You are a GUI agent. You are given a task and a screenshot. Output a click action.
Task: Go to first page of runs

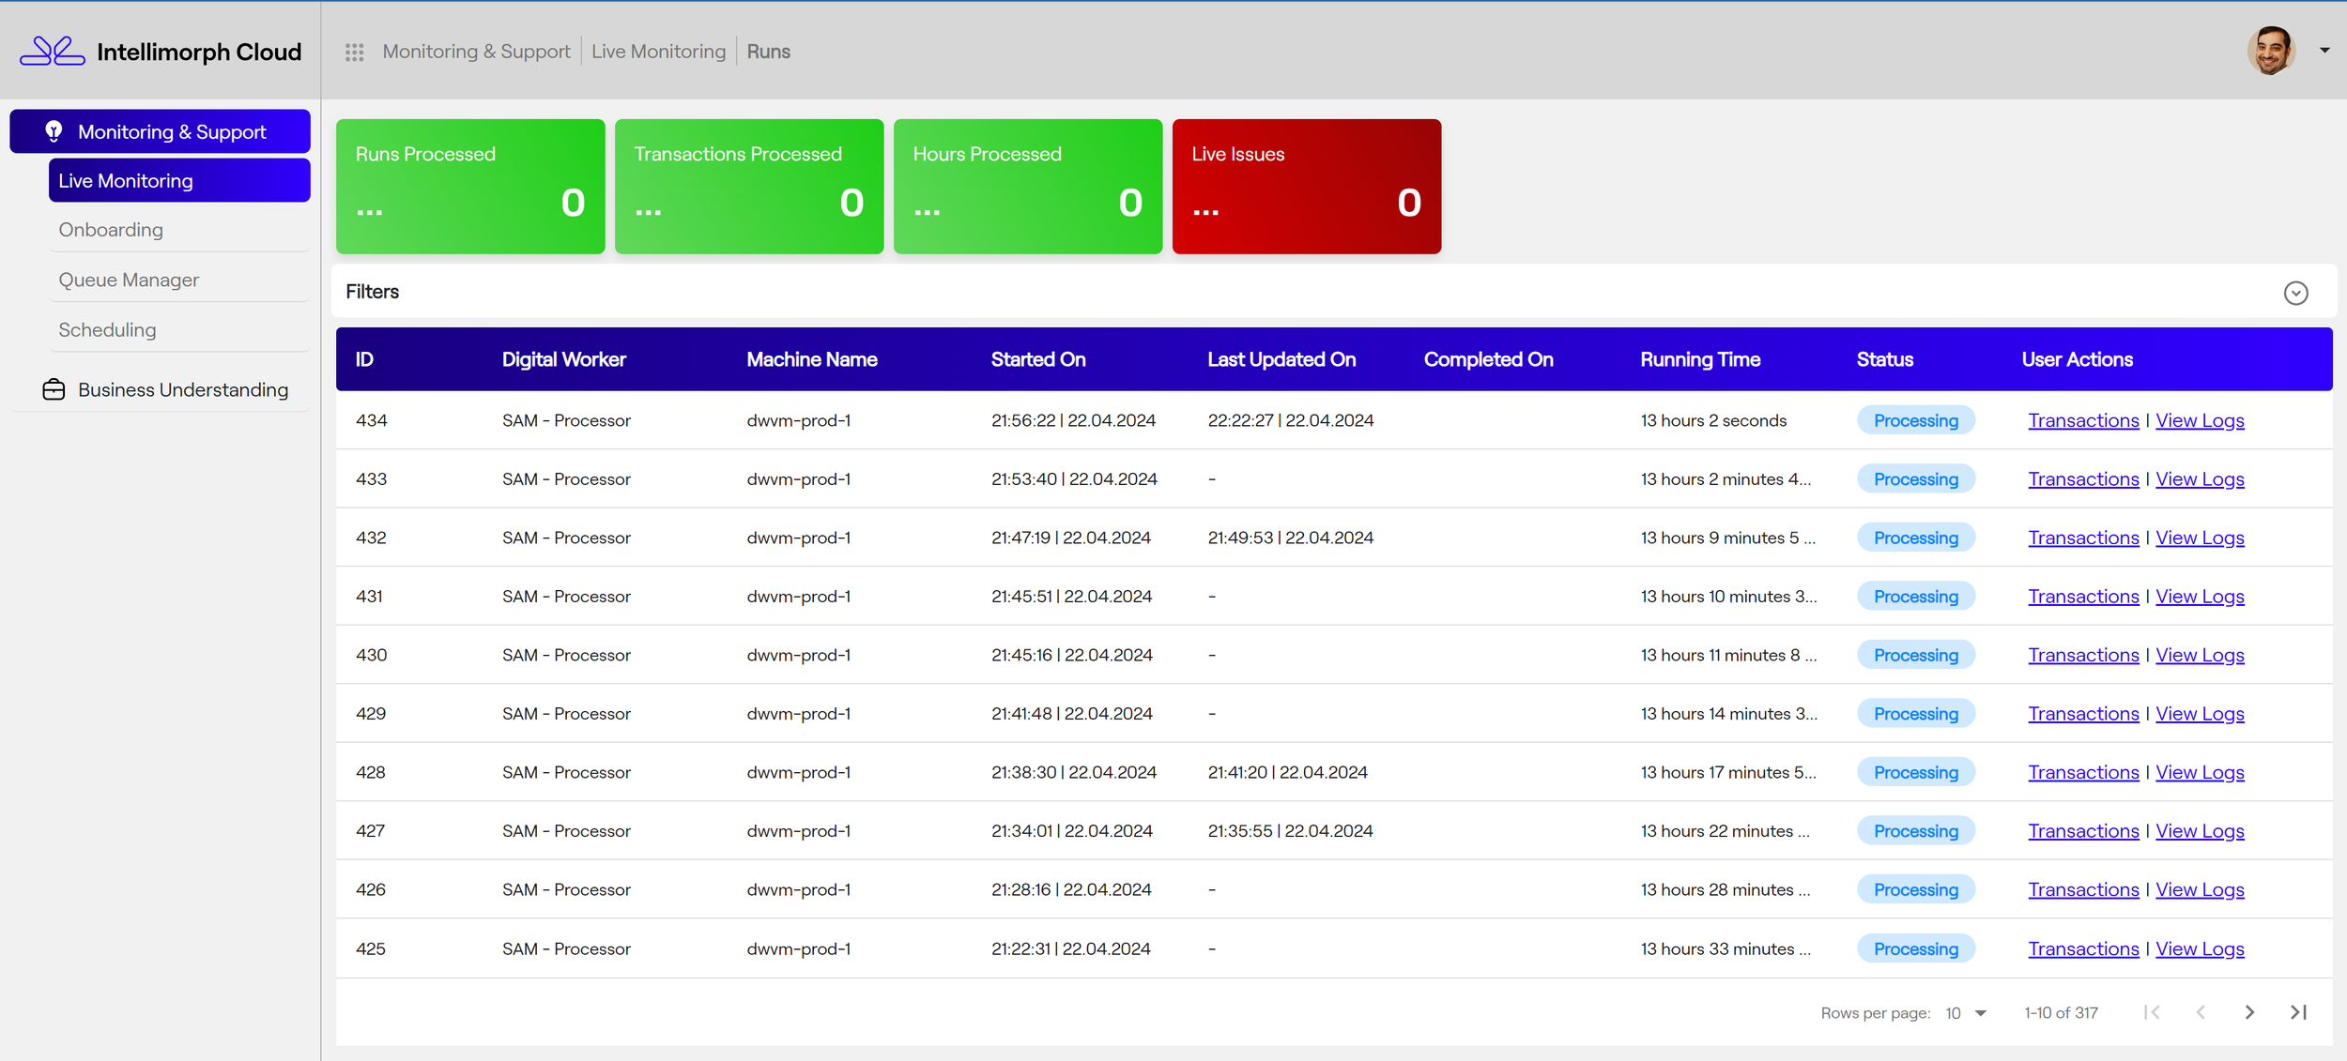[x=2152, y=1012]
